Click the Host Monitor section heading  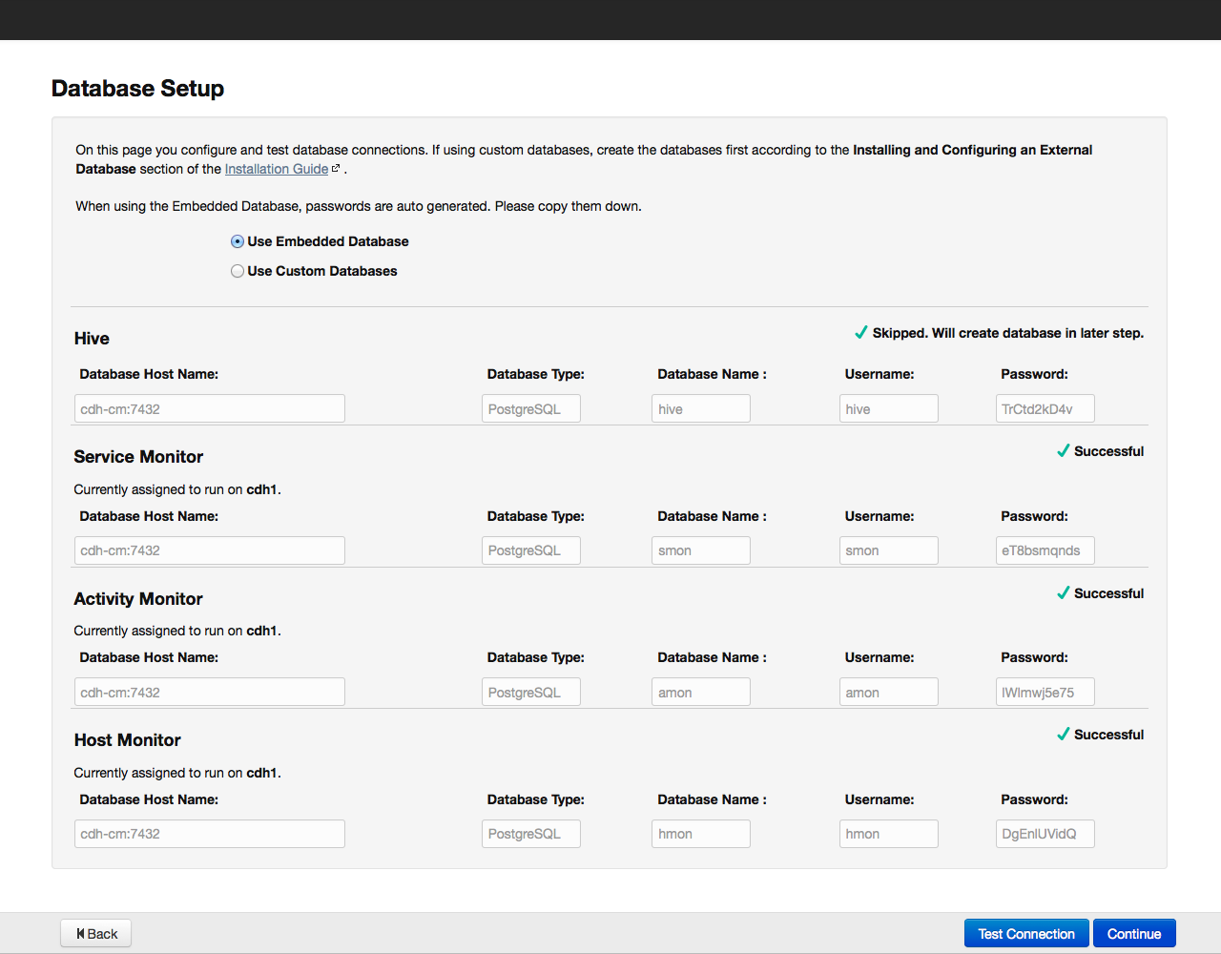coord(127,740)
